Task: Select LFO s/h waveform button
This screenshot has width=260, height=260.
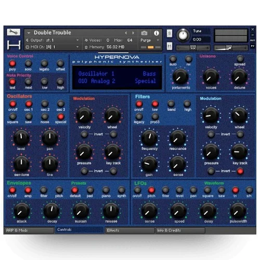Action: (249, 190)
